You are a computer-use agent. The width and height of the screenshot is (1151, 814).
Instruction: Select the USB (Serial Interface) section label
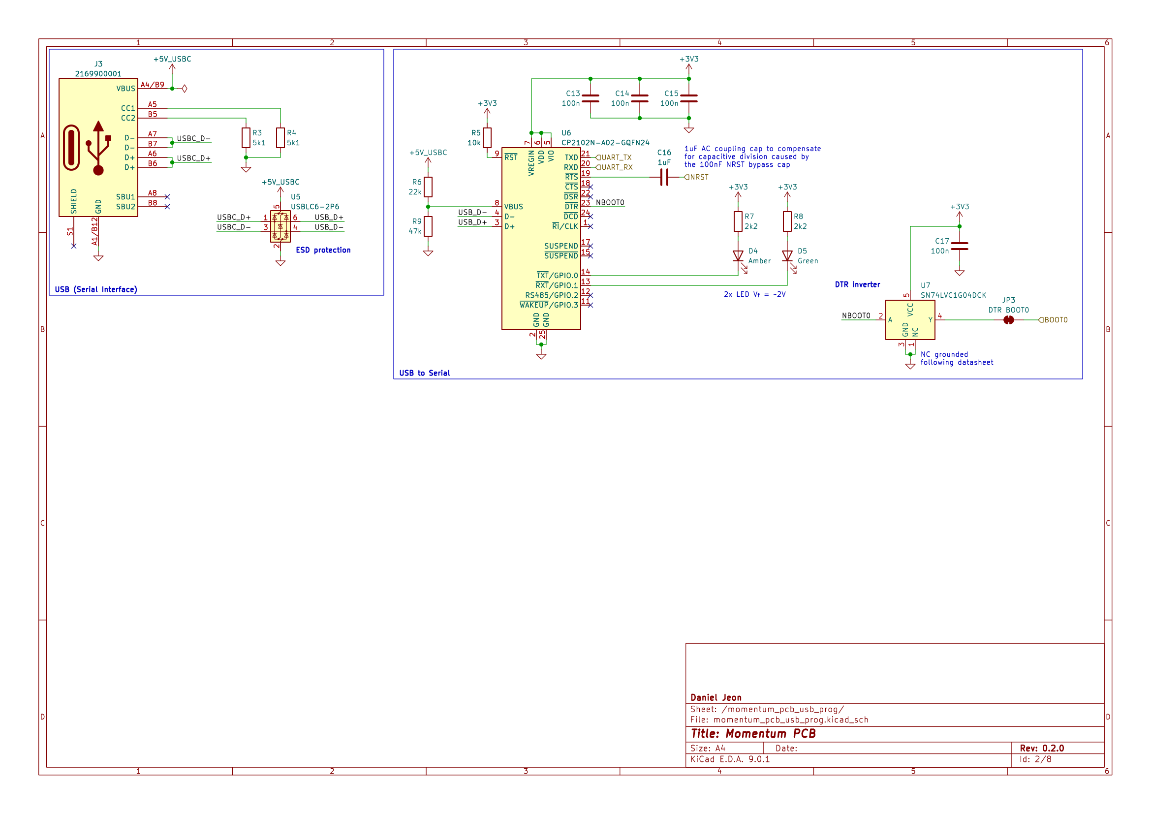click(95, 289)
